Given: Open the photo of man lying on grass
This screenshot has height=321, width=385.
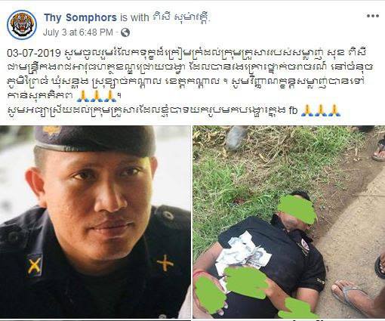Looking at the screenshot, I should pos(289,222).
